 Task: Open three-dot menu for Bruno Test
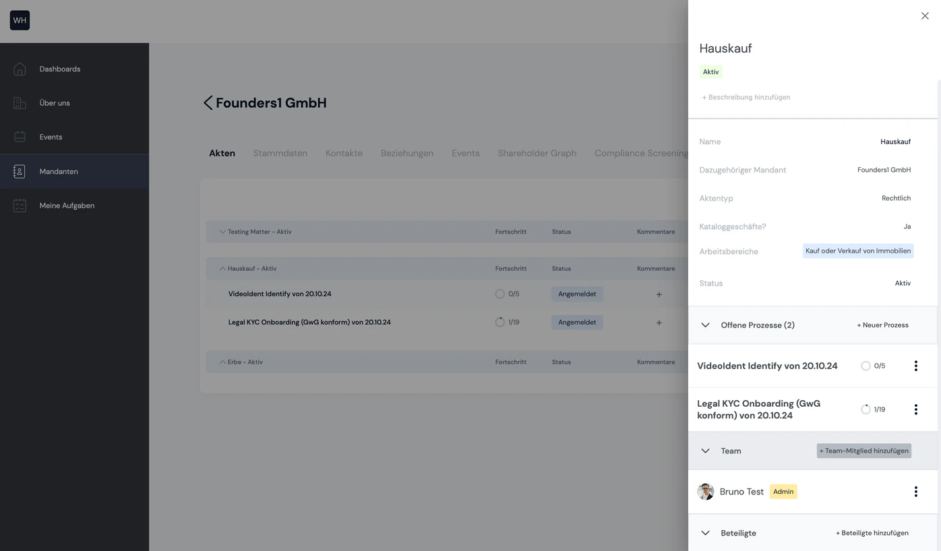pos(915,492)
